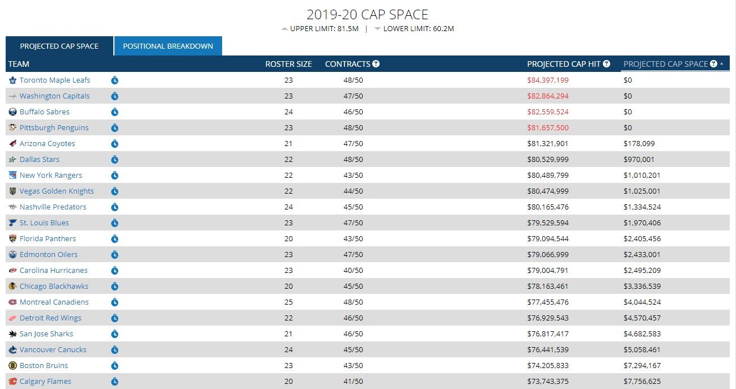This screenshot has width=736, height=389.
Task: Click the help icon next to Projected Cap Hit
Action: [x=606, y=64]
